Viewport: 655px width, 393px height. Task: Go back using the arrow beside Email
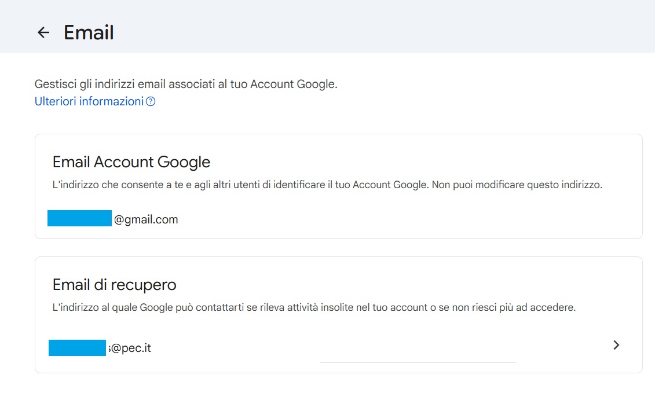point(43,32)
